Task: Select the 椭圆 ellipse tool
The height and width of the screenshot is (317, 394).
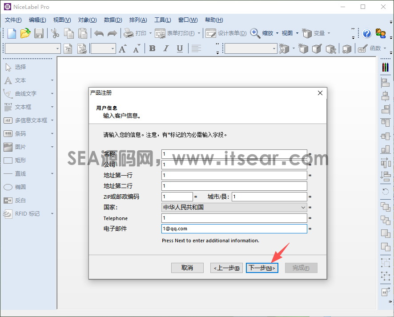Action: (x=15, y=187)
